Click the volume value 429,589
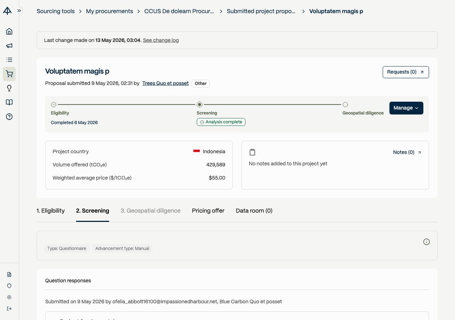The width and height of the screenshot is (455, 320). [216, 165]
